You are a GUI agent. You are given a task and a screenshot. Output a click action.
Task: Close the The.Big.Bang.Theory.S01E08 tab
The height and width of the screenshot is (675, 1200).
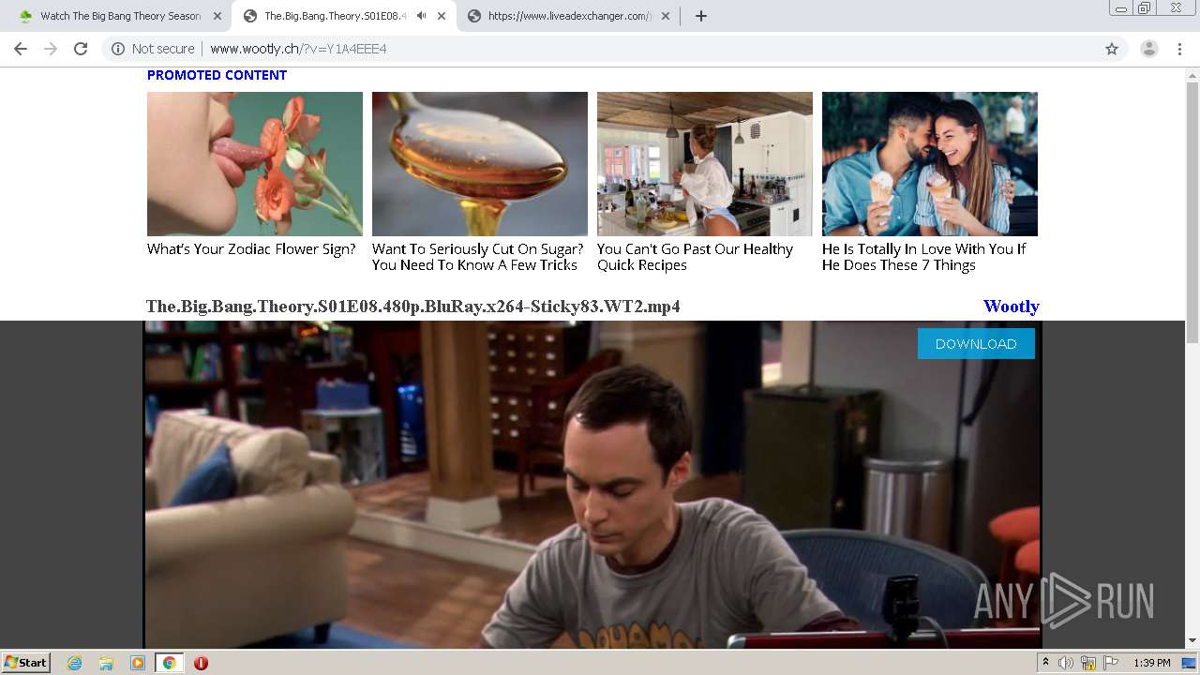(442, 16)
